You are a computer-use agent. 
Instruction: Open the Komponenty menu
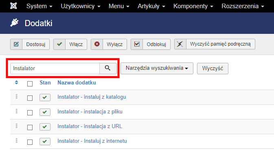[193, 6]
